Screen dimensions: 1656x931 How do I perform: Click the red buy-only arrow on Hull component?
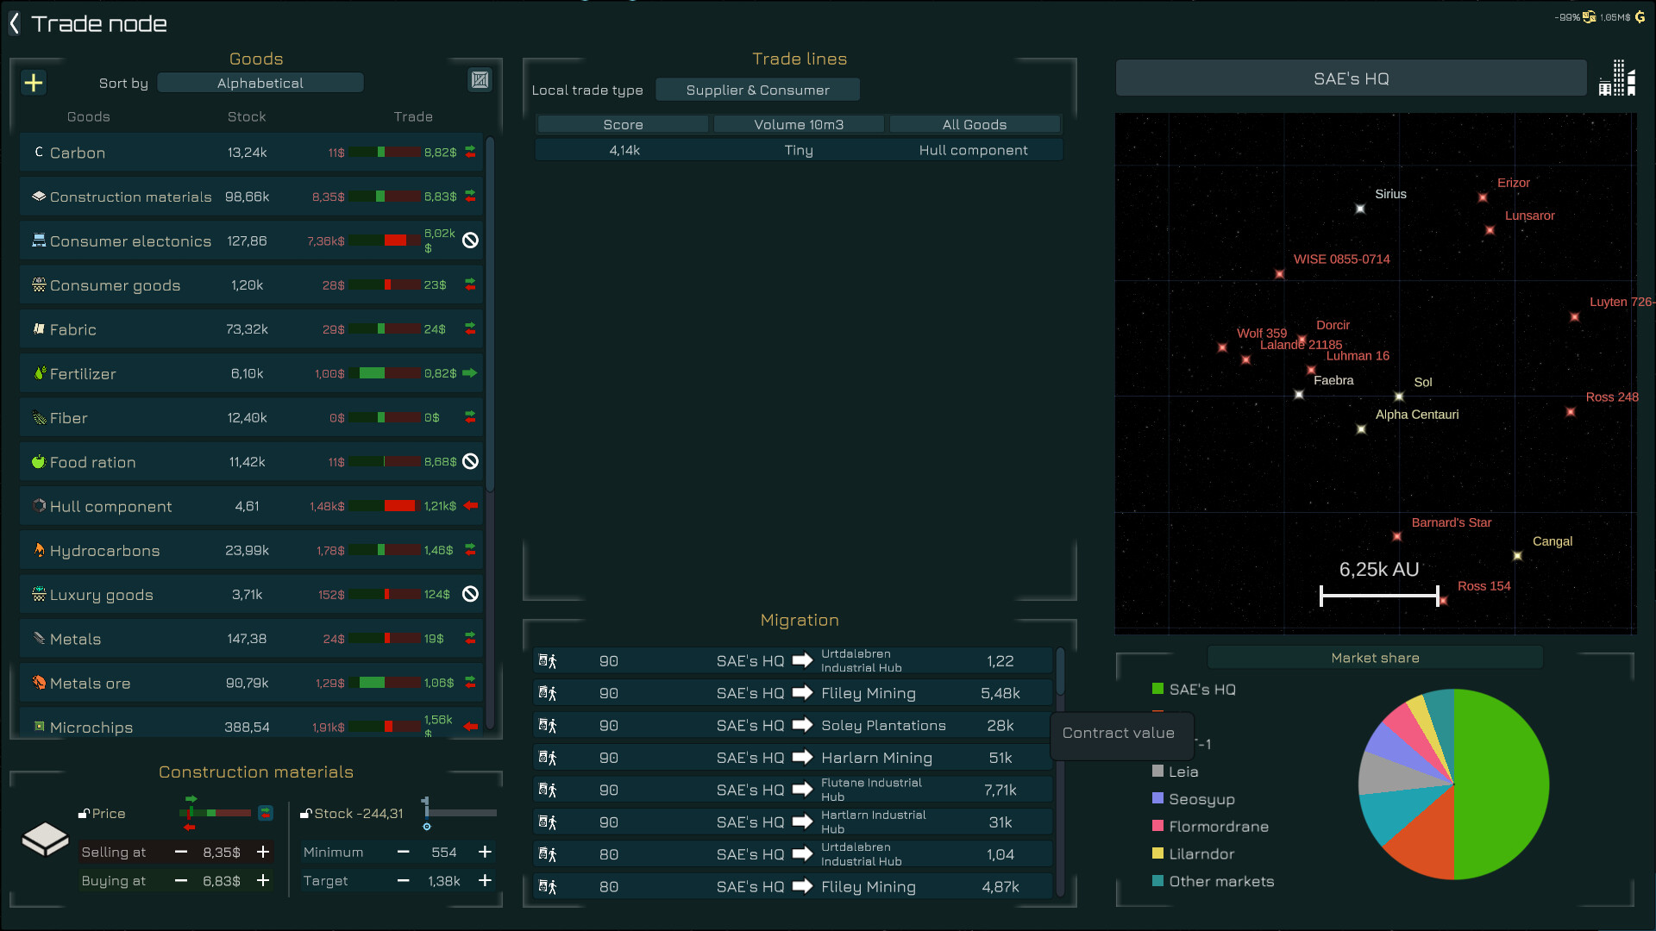pos(470,506)
